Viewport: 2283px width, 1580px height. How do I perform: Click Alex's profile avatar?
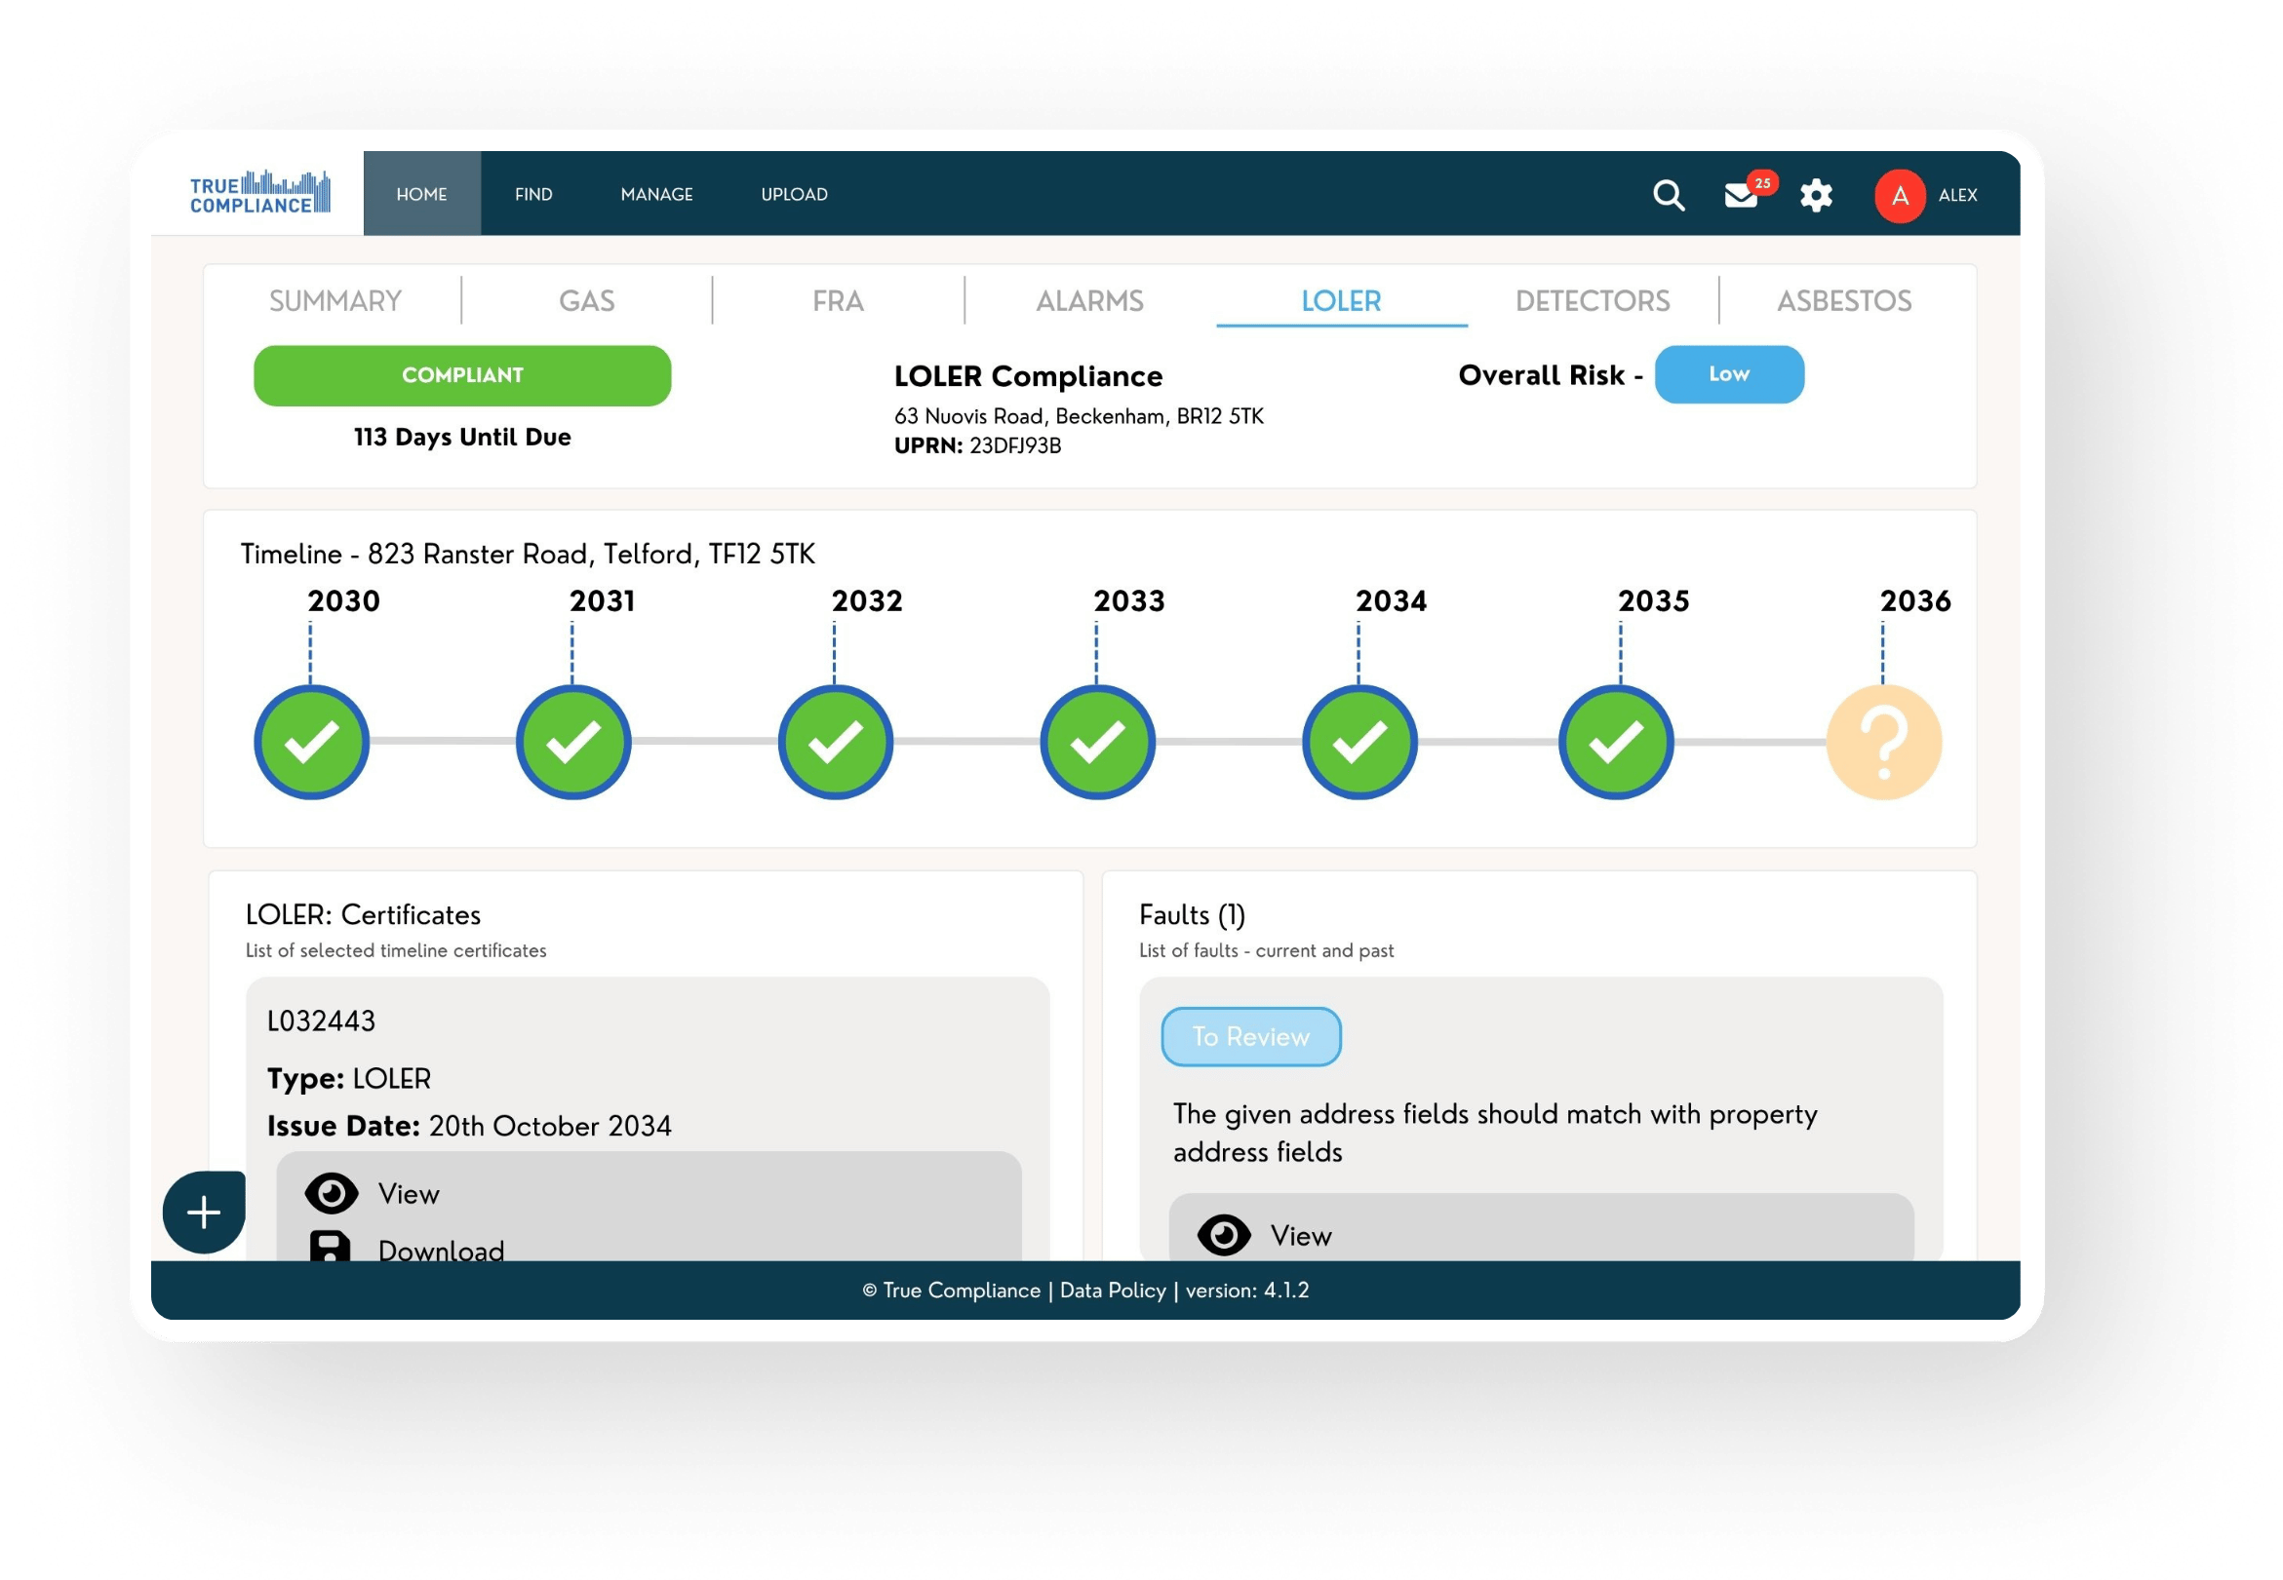1899,196
